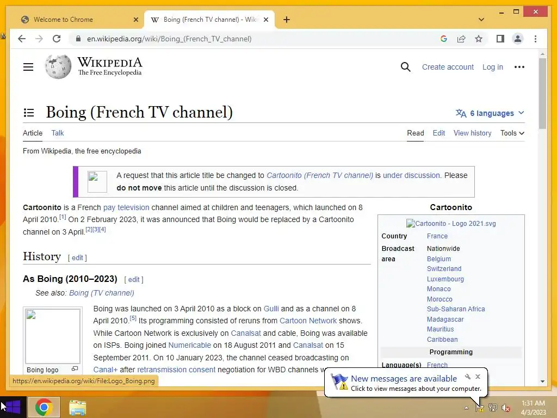Enlarge the Boing logo thumbnail via its icon

click(75, 369)
